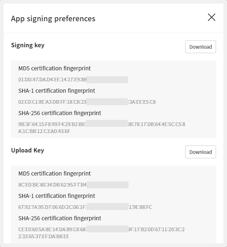Select Signing key SHA-1 fingerprint label
227x247 pixels.
point(57,91)
